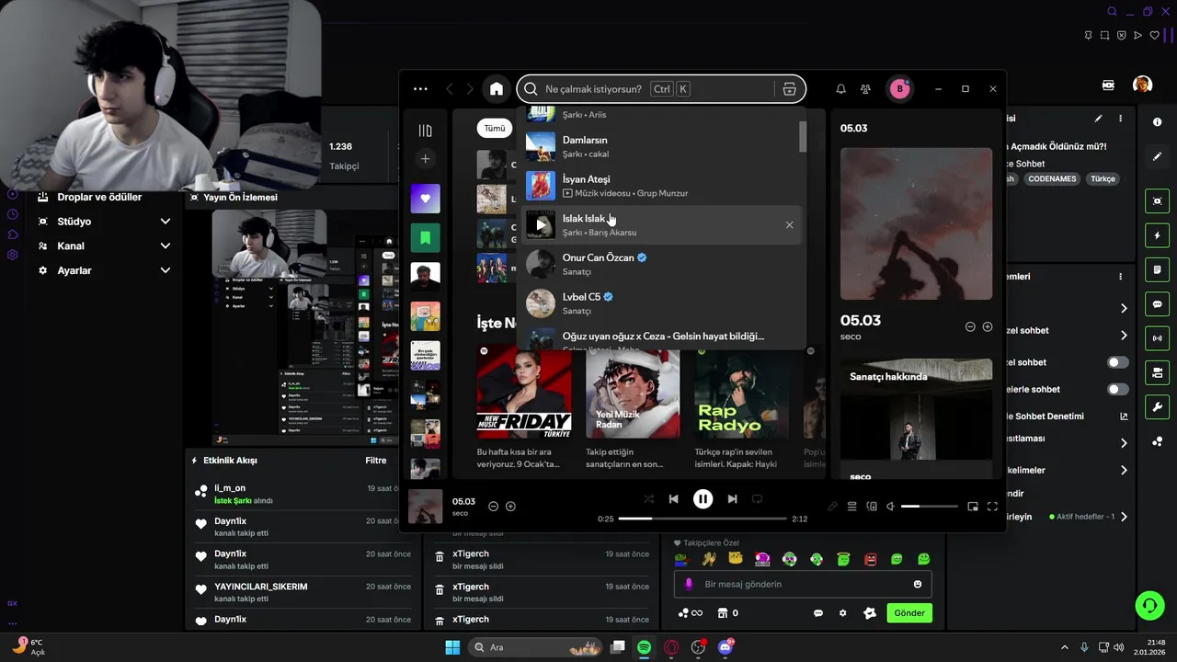
Task: Toggle Spotify library sidebar icon
Action: click(425, 131)
